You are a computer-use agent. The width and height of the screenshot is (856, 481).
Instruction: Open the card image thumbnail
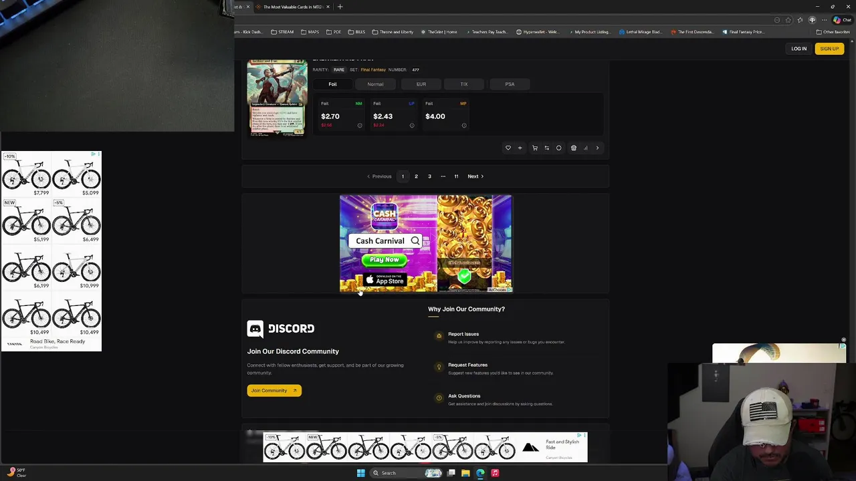(277, 98)
